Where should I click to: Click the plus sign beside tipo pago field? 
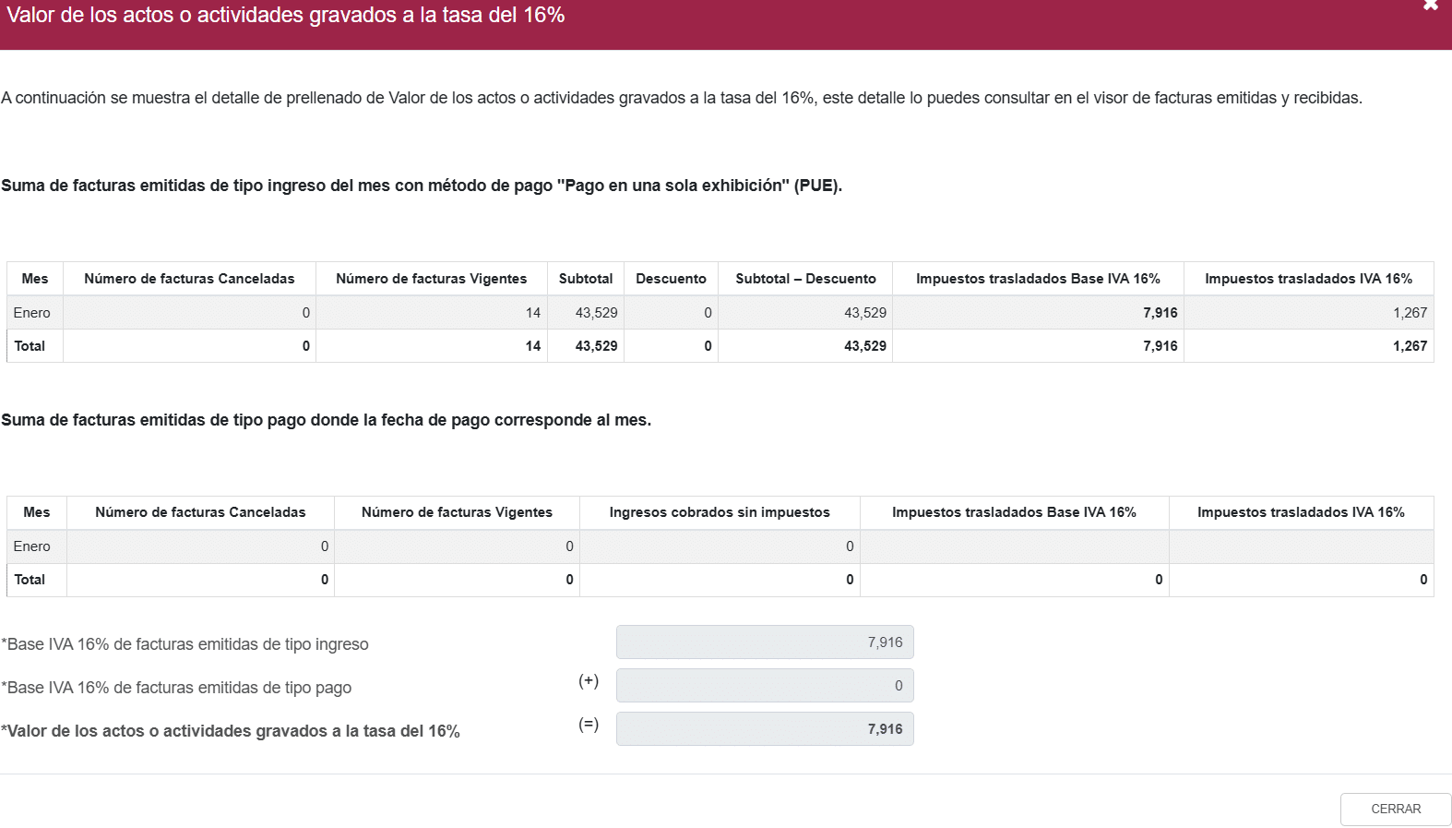point(589,681)
